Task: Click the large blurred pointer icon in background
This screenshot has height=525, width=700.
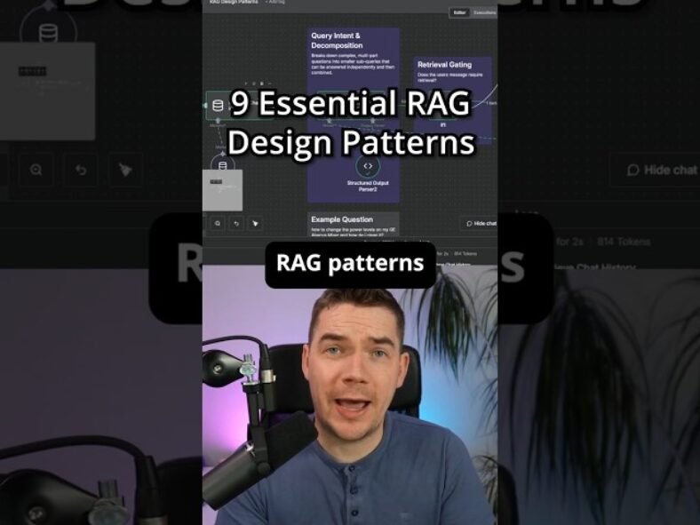Action: coord(125,170)
